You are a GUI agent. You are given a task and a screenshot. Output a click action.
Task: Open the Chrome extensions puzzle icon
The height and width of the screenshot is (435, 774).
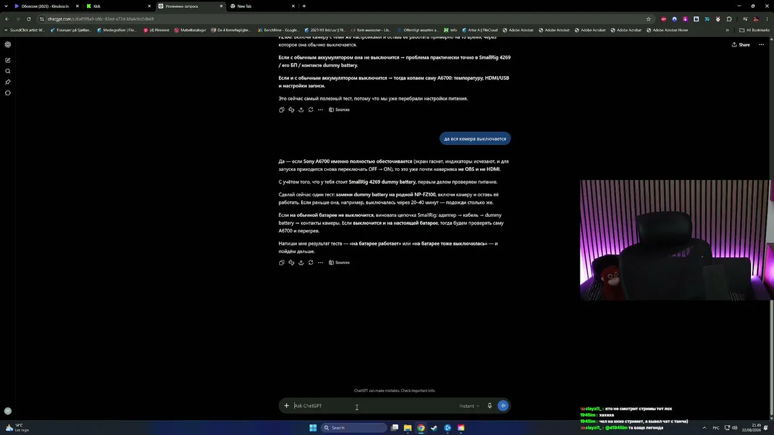tap(729, 19)
